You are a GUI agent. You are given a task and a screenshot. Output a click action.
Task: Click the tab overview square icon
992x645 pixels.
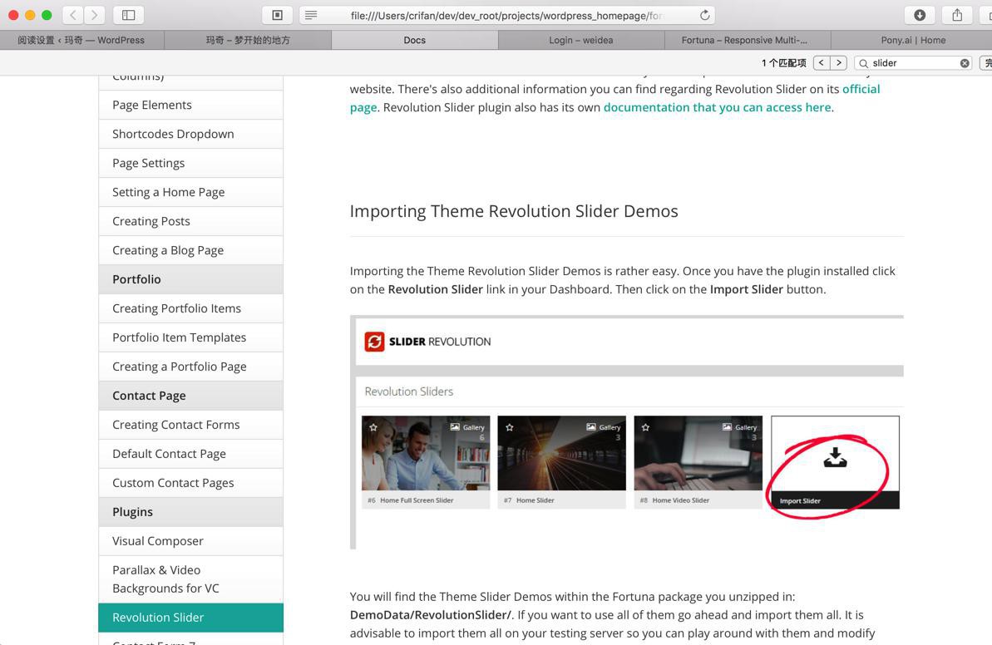(x=277, y=14)
